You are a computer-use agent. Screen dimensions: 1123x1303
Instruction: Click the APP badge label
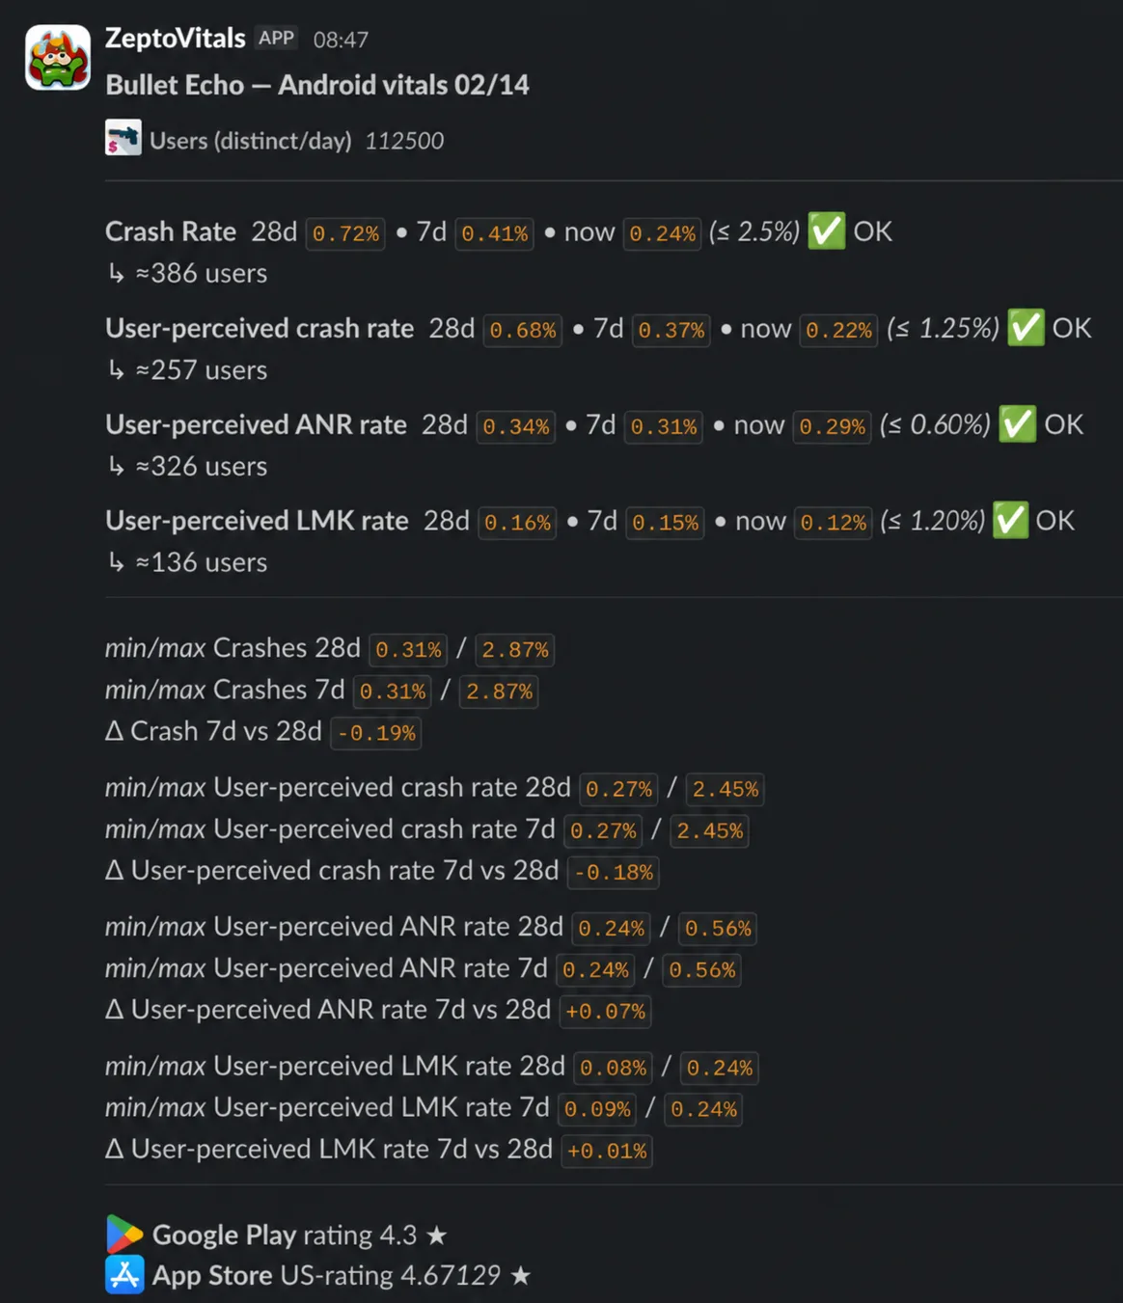point(276,38)
